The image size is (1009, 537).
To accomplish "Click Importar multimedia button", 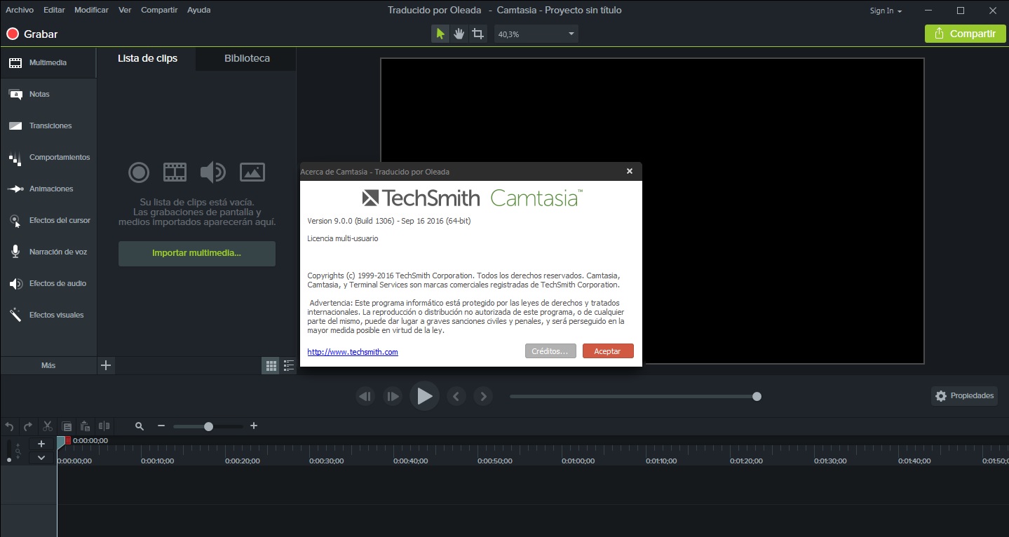I will pyautogui.click(x=197, y=253).
